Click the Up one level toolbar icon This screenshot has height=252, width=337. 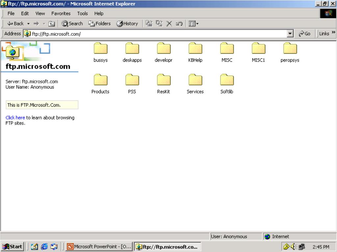coord(51,24)
